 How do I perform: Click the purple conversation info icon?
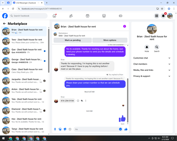[125, 26]
